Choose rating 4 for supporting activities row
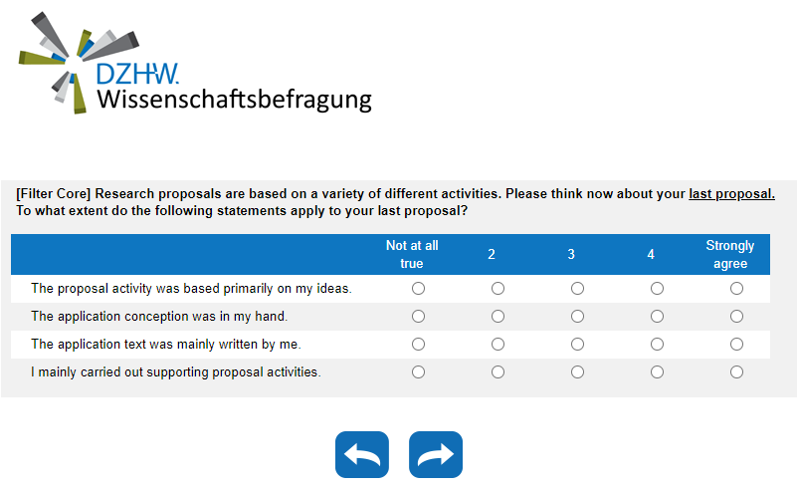The image size is (797, 488). point(657,372)
